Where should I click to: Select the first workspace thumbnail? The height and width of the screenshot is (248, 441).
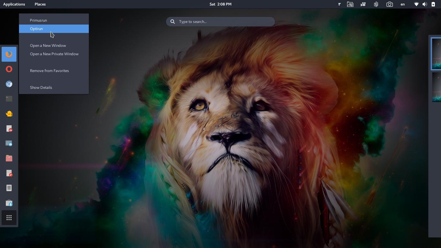click(436, 54)
